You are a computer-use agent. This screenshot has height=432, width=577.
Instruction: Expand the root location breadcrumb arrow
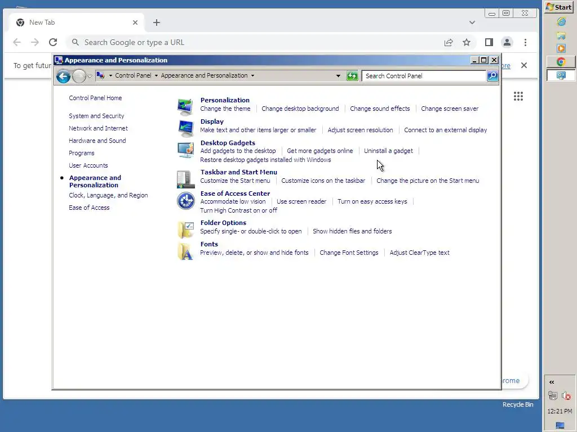click(110, 76)
